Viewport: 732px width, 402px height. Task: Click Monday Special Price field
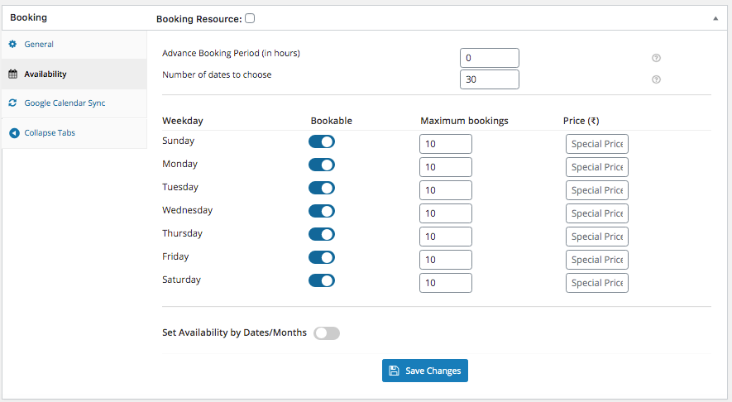tap(597, 167)
